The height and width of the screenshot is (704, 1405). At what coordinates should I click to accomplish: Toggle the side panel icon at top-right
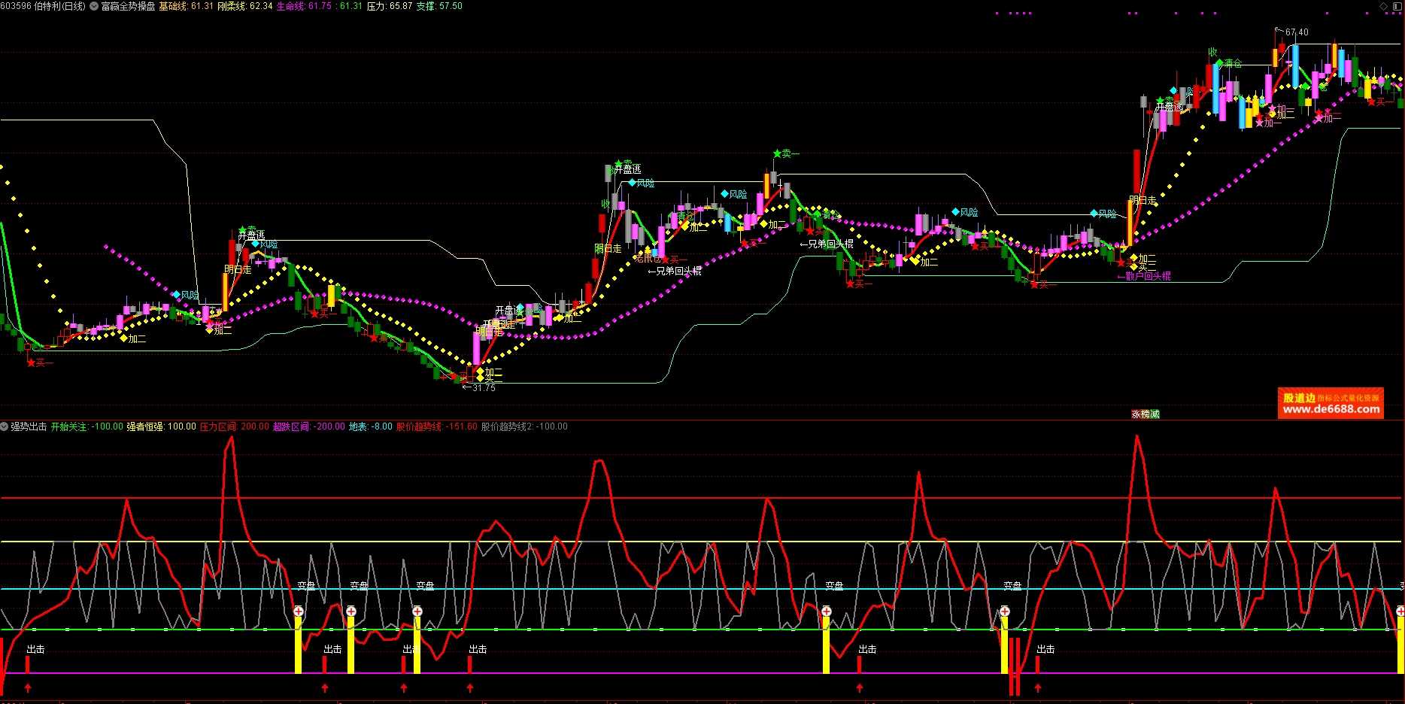[x=1397, y=6]
